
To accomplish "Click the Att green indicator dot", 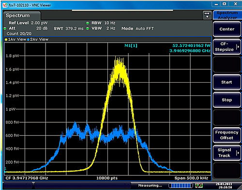I will [5, 29].
